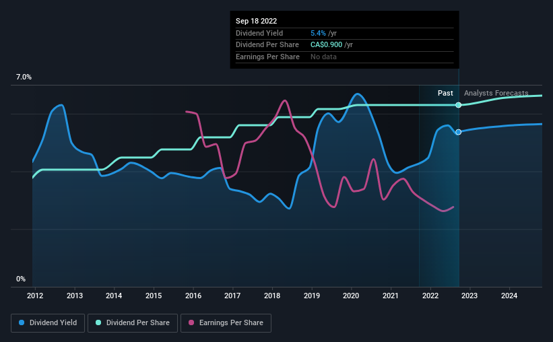The height and width of the screenshot is (342, 553).
Task: Click the 2022 x-axis label
Action: click(x=430, y=296)
